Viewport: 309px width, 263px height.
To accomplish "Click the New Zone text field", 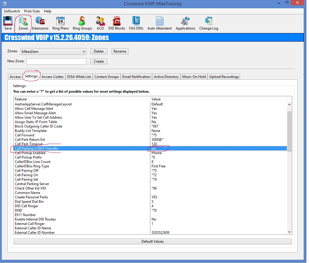I will [x=56, y=61].
